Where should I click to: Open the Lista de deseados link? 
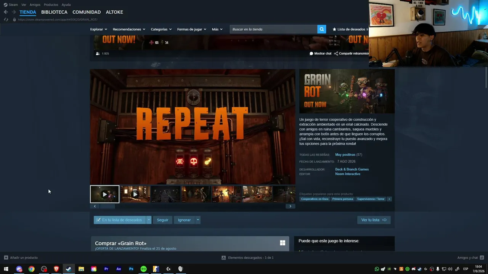[350, 29]
